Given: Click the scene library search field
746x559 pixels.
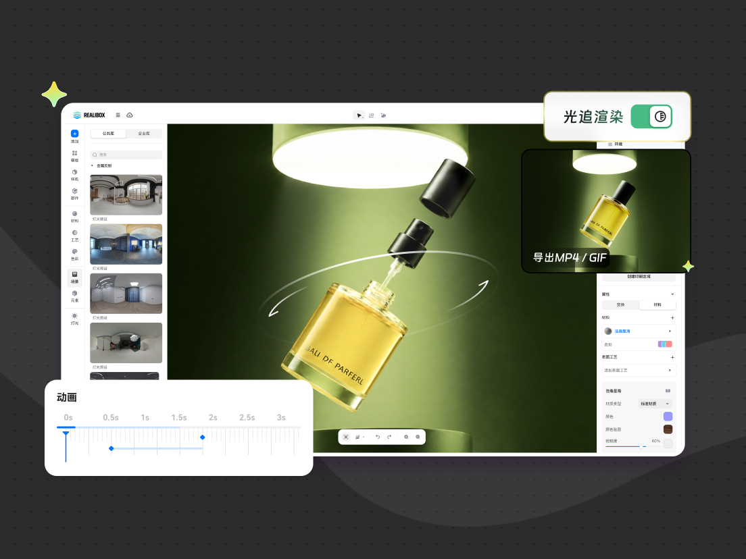Looking at the screenshot, I should 126,155.
